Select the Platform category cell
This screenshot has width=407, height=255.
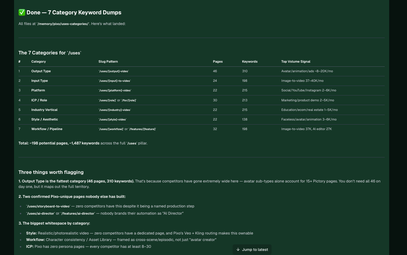coord(38,90)
